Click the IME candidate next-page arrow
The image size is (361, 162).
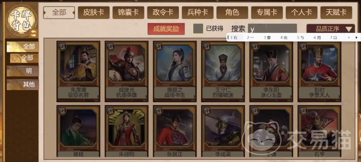[356, 37]
